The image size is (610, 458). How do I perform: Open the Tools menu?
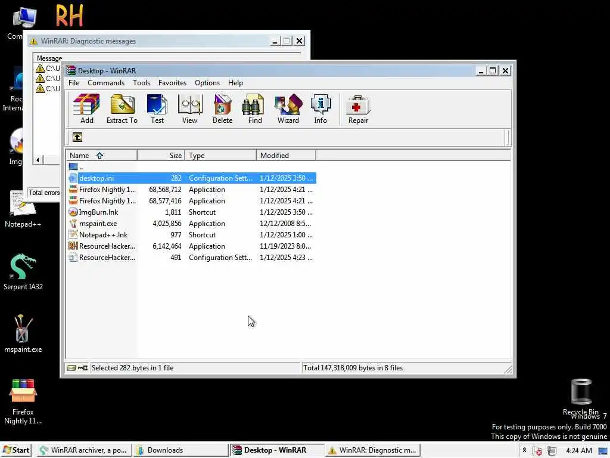[141, 83]
